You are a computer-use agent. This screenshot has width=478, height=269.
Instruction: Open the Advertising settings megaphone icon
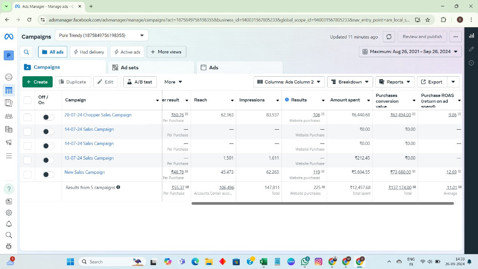coord(9,142)
